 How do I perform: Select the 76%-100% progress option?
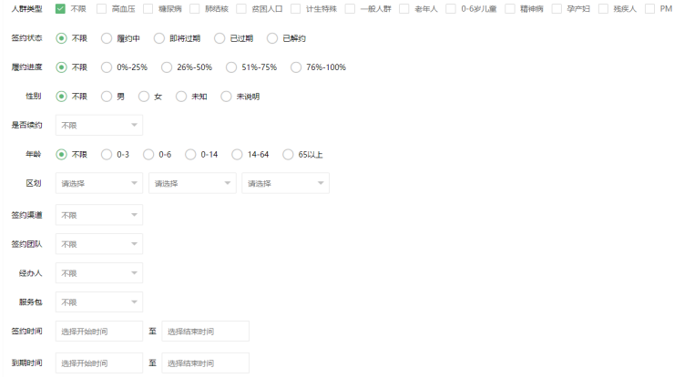[x=296, y=67]
